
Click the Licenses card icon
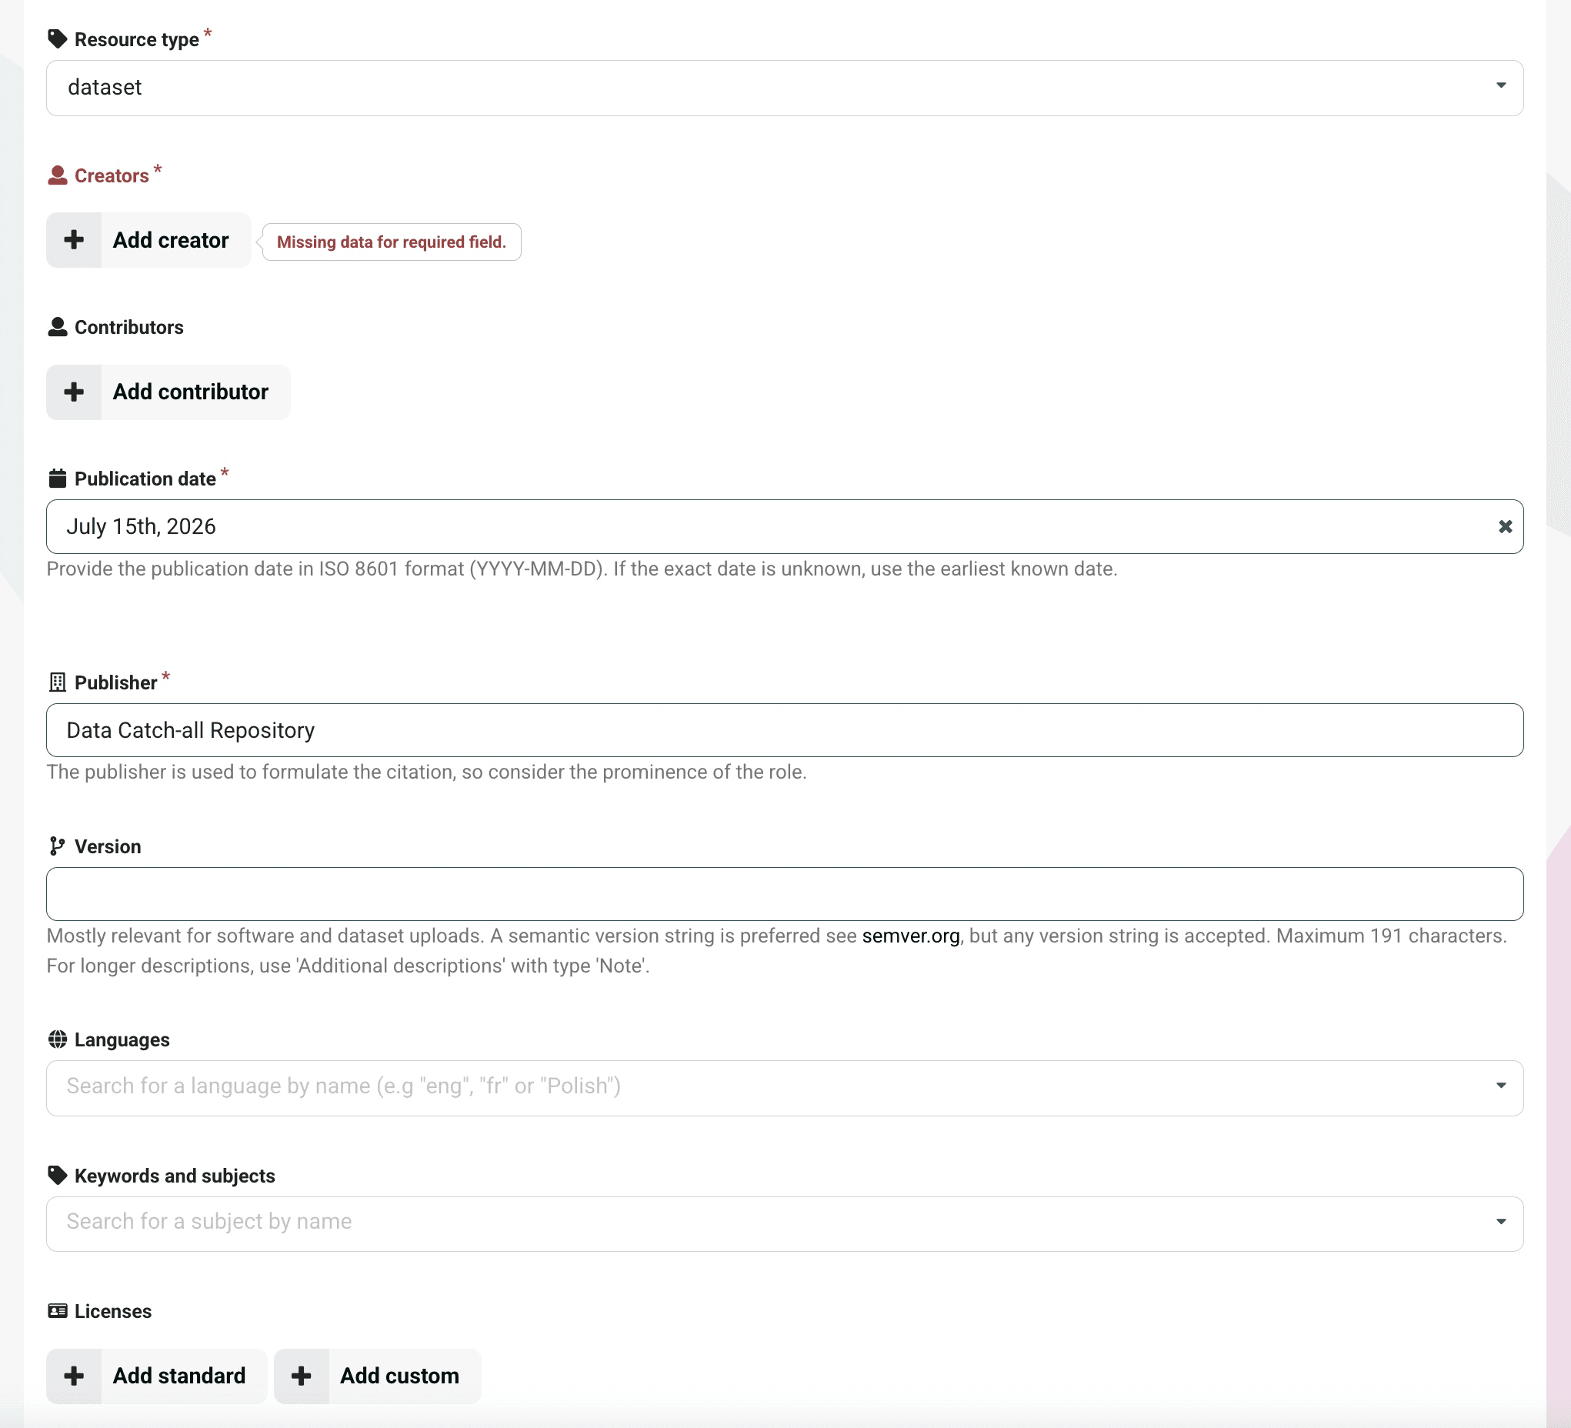pyautogui.click(x=57, y=1311)
